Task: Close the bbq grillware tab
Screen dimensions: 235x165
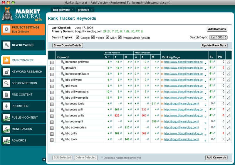Action: click(x=73, y=10)
